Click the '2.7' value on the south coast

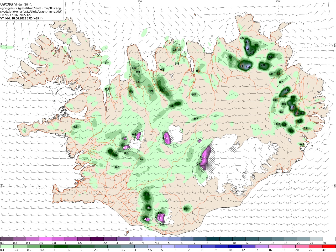(x=146, y=219)
